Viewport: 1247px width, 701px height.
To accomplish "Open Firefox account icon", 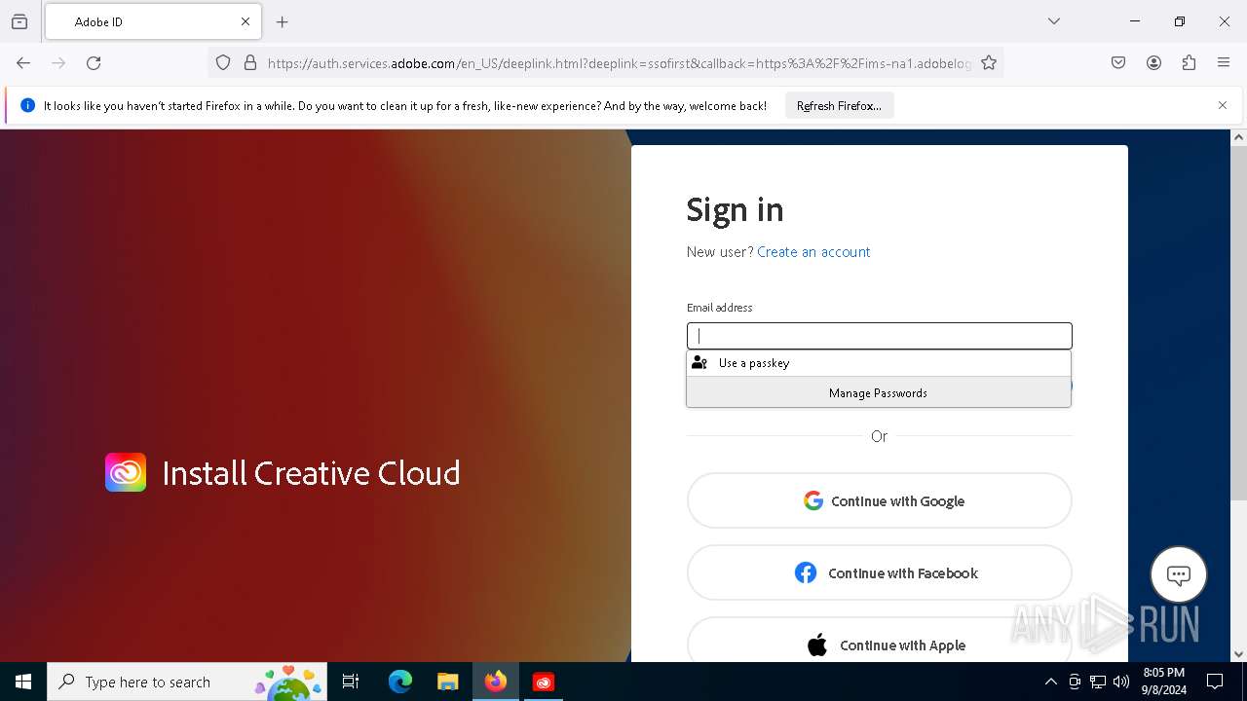I will (x=1153, y=63).
